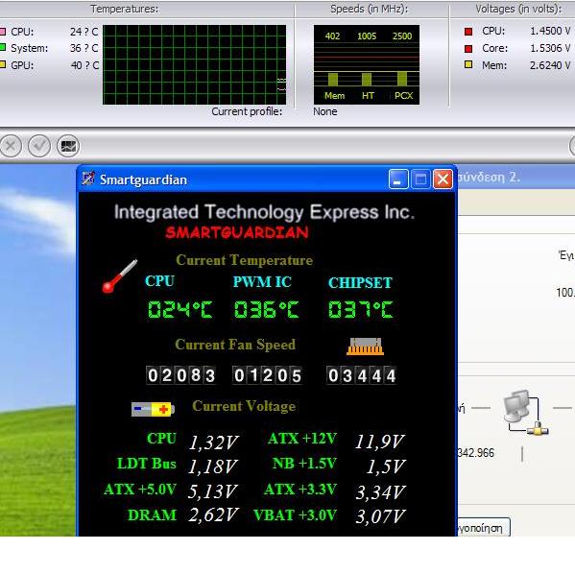Click the ATX +12V value 11,9V
The width and height of the screenshot is (575, 574).
point(380,442)
